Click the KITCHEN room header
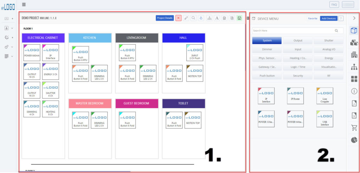Screen dimensions: 360x173 tap(90, 38)
